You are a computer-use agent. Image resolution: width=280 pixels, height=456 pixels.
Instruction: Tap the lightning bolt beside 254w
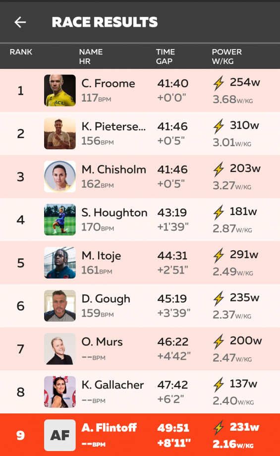[219, 83]
